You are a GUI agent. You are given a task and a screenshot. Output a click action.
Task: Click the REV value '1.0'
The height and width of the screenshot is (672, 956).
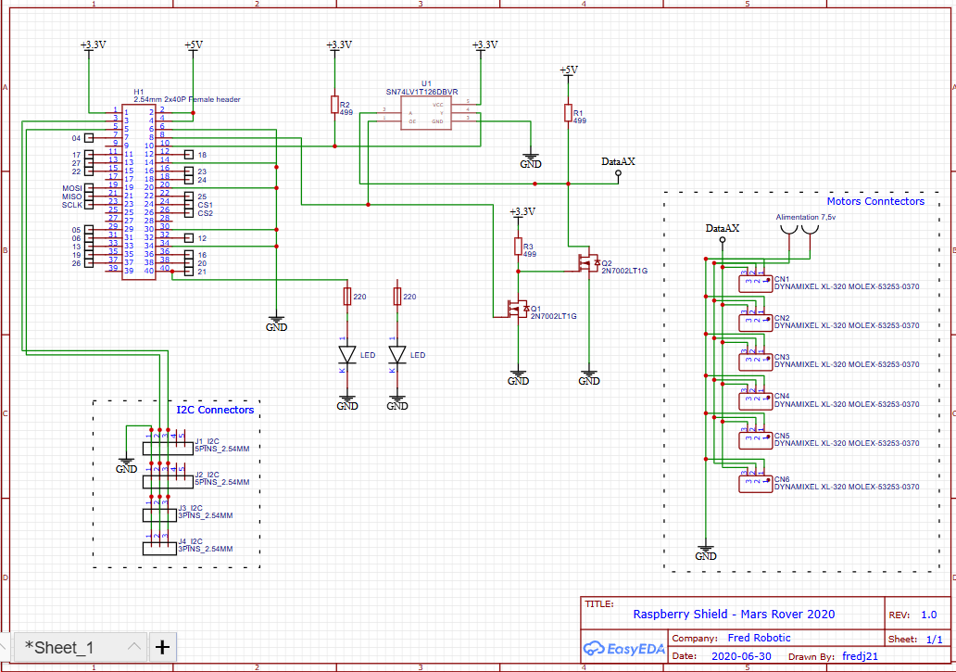[x=928, y=615]
